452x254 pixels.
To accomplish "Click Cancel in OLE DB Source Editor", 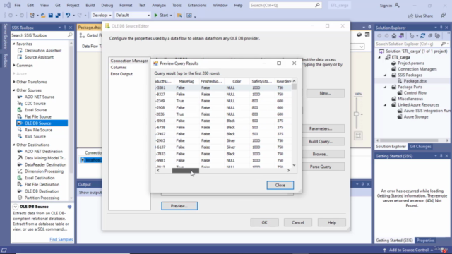I will click(x=298, y=222).
